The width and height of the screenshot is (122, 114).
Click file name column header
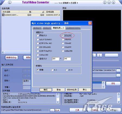coord(10,12)
